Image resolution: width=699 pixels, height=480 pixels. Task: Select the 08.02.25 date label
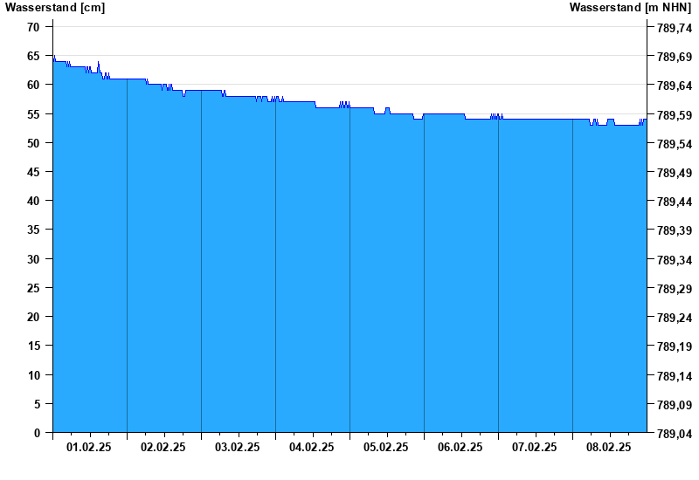(608, 447)
